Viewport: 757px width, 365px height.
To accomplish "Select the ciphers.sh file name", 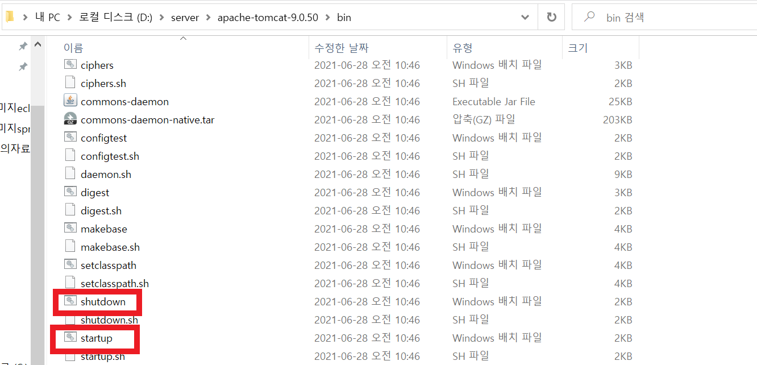I will point(103,84).
